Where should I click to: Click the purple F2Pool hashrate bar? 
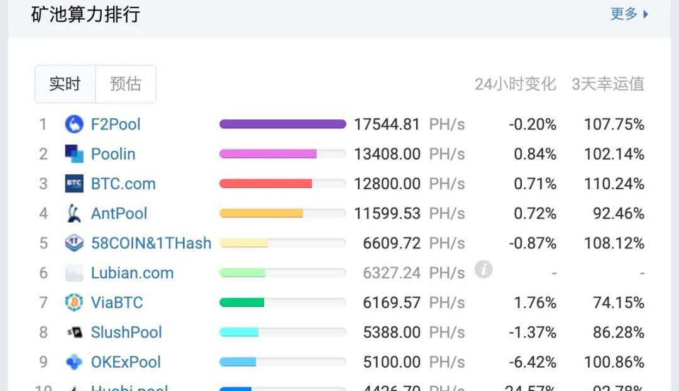[x=282, y=124]
